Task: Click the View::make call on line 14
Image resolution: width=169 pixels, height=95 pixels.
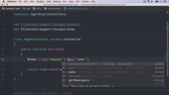Action: [48, 69]
